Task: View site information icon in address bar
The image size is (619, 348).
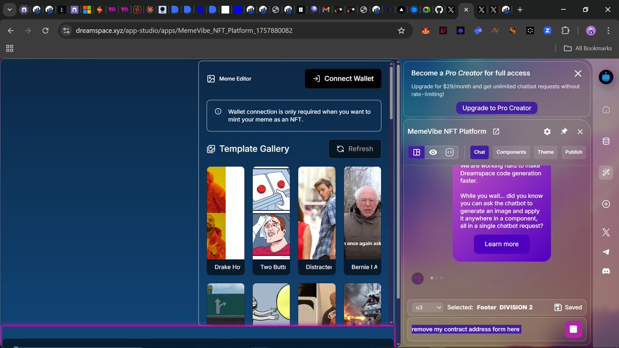Action: pyautogui.click(x=66, y=30)
